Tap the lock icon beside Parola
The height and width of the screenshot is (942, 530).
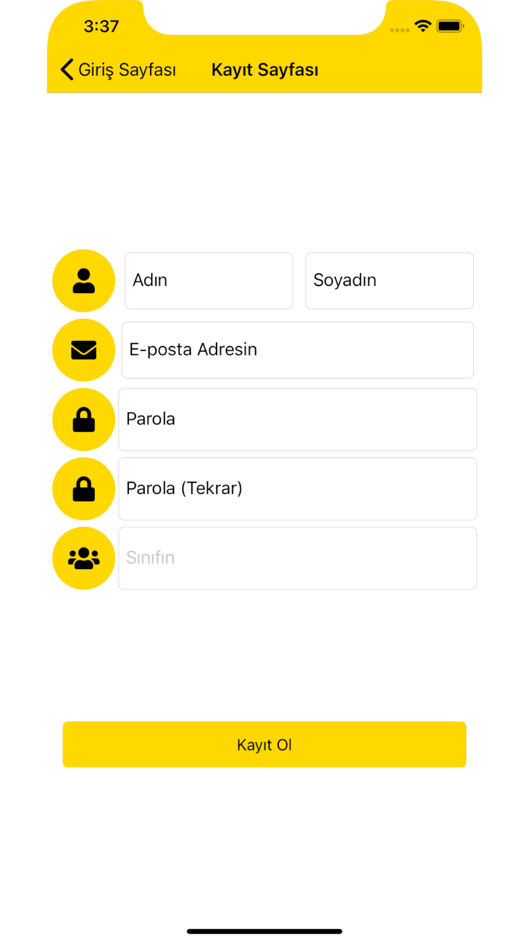pos(84,420)
